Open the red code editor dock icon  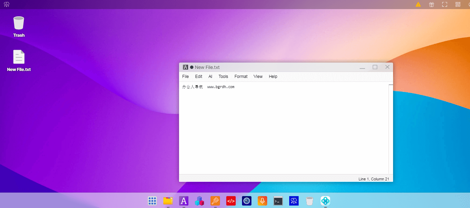tap(231, 201)
